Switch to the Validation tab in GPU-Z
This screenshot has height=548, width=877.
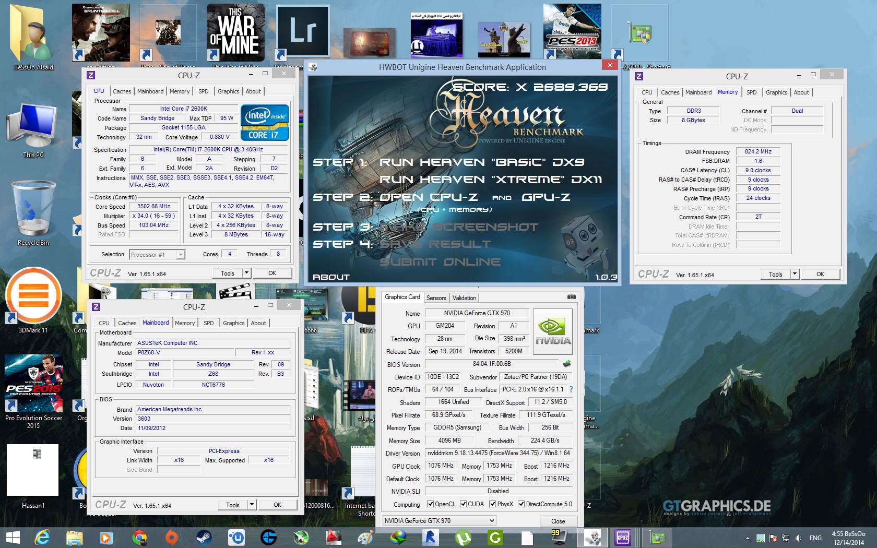click(x=464, y=298)
